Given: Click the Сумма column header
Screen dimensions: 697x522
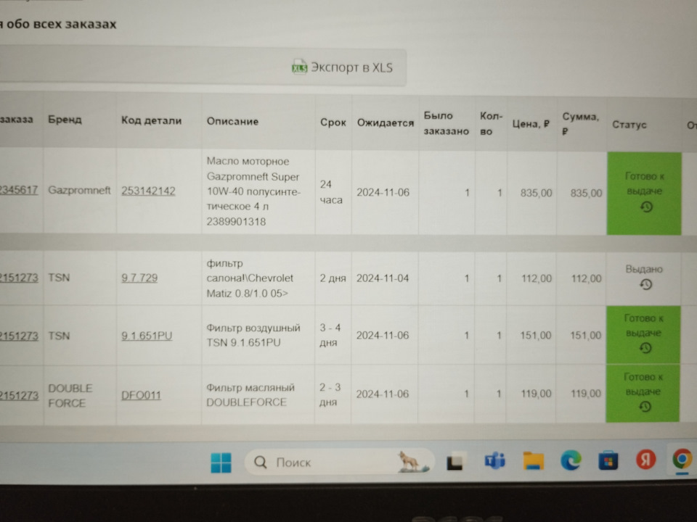Looking at the screenshot, I should click(x=581, y=124).
